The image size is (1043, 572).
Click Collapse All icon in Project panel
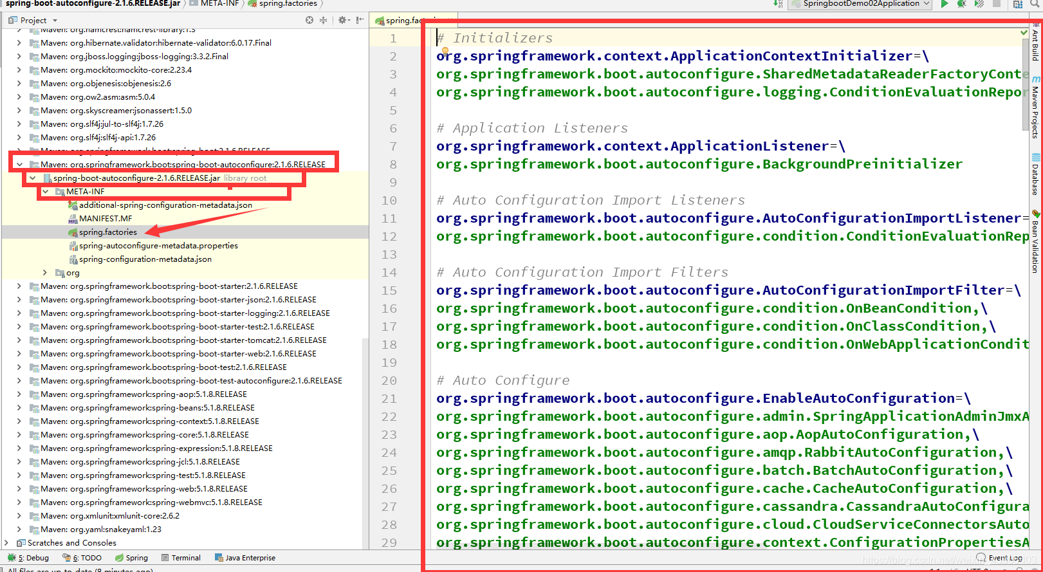tap(323, 20)
